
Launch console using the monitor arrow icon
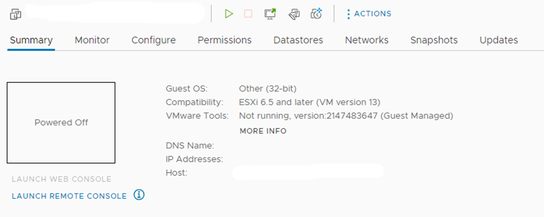click(270, 14)
